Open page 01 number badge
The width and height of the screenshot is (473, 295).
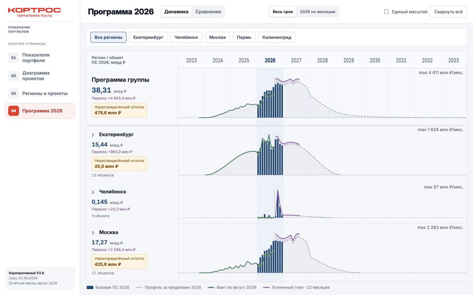click(x=13, y=58)
